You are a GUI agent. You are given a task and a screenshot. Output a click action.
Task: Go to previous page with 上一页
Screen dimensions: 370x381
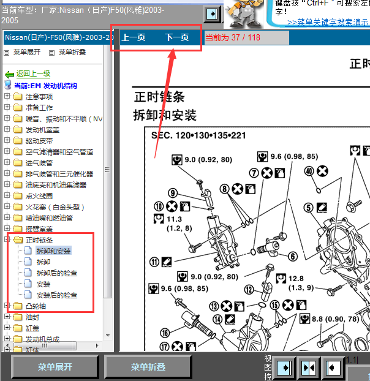pyautogui.click(x=134, y=38)
